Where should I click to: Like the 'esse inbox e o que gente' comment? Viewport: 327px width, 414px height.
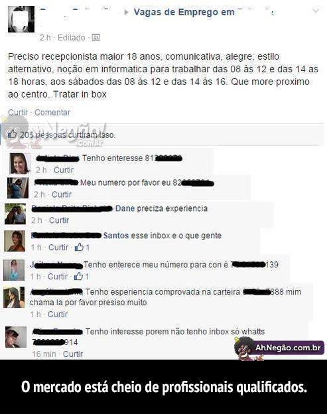[58, 247]
